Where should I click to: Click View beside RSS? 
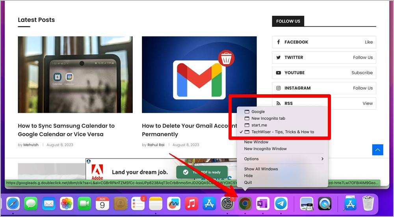tap(368, 103)
